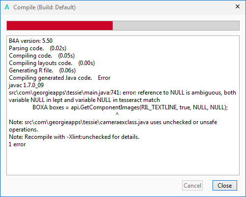The image size is (246, 197).
Task: Click the caret marker under the code line
Action: pyautogui.click(x=117, y=114)
